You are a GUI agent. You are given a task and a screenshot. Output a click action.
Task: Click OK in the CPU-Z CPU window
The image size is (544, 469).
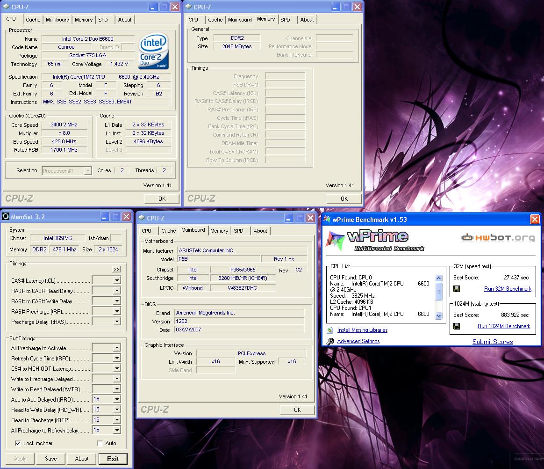(162, 199)
